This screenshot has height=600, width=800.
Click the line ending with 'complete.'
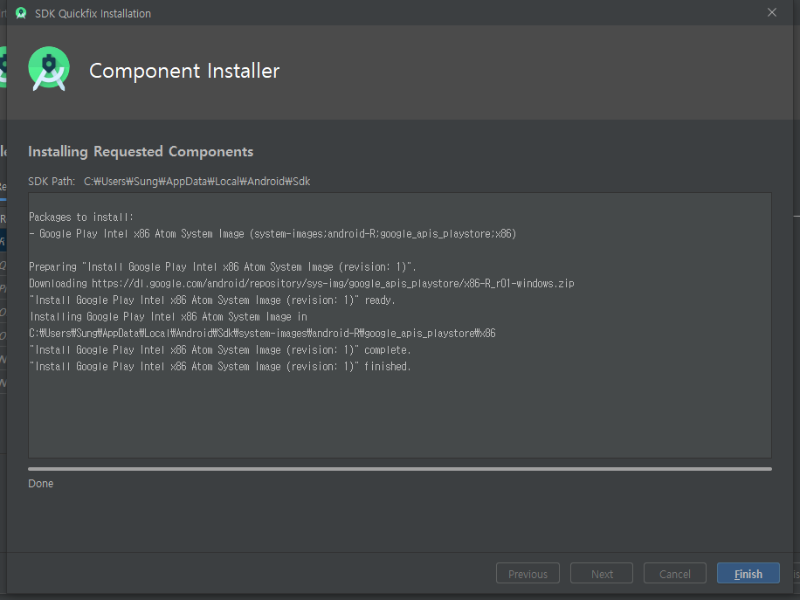tap(220, 349)
